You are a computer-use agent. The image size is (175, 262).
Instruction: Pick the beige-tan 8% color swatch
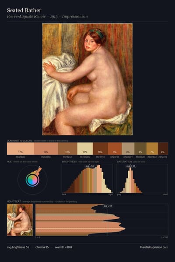point(128,148)
